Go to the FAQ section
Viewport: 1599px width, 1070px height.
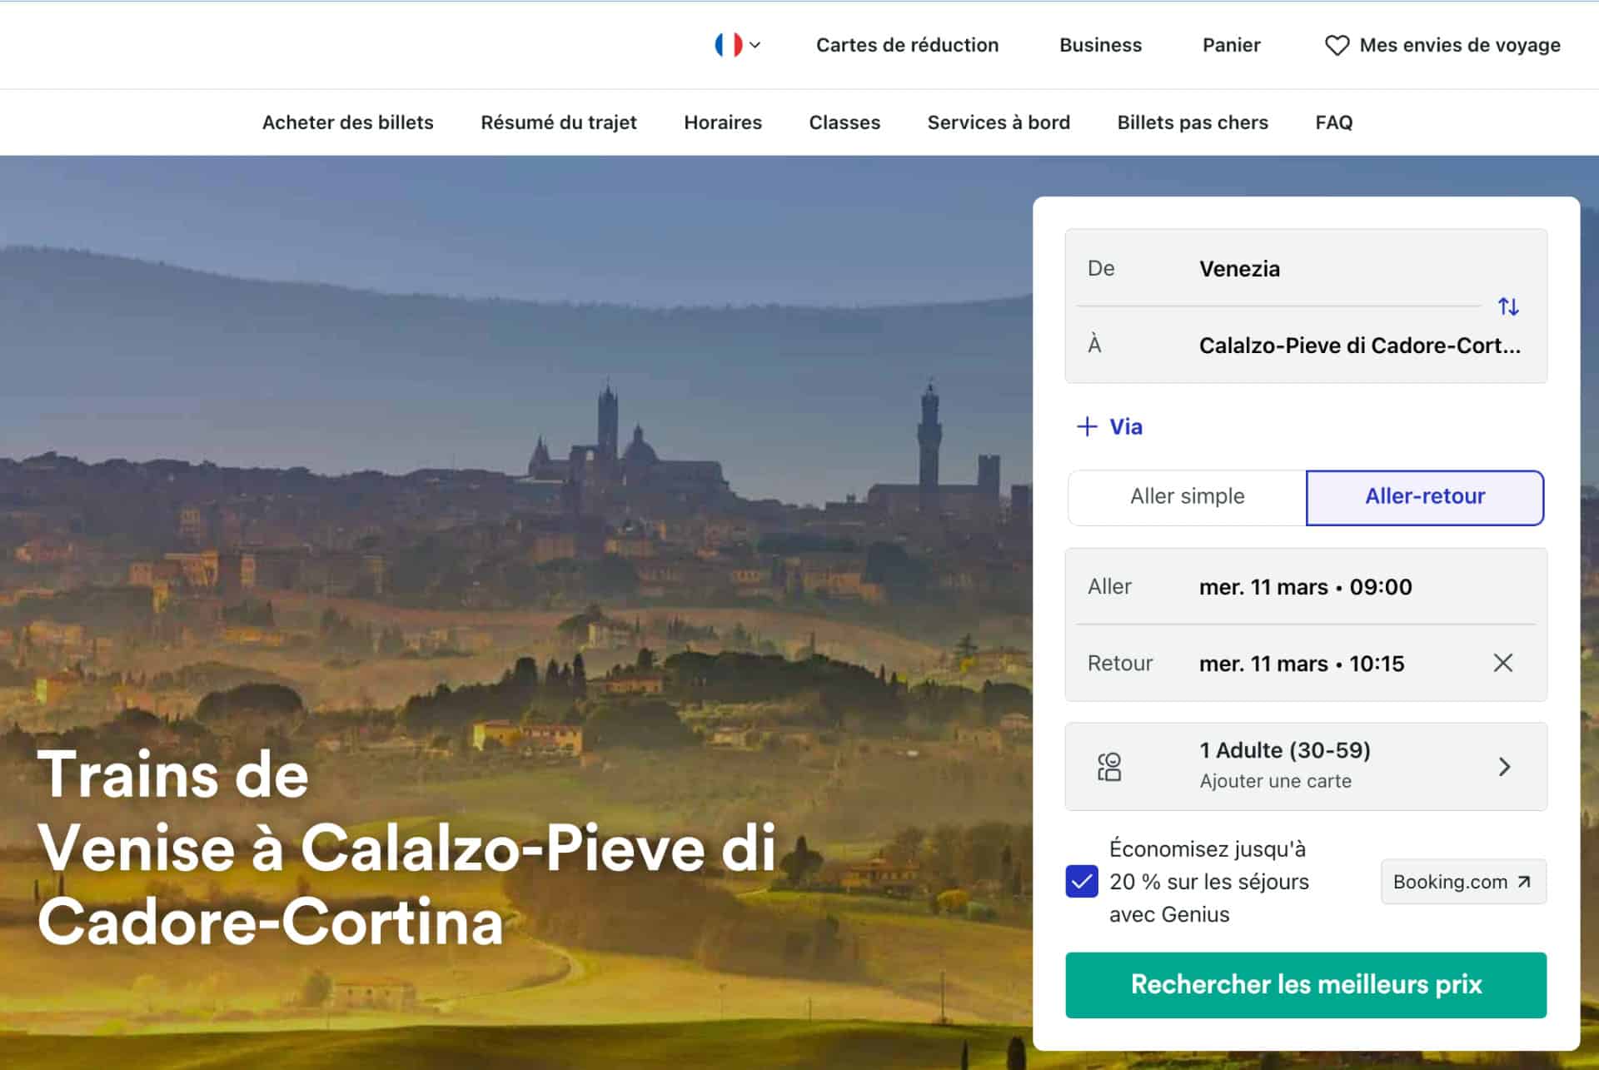[x=1333, y=122]
